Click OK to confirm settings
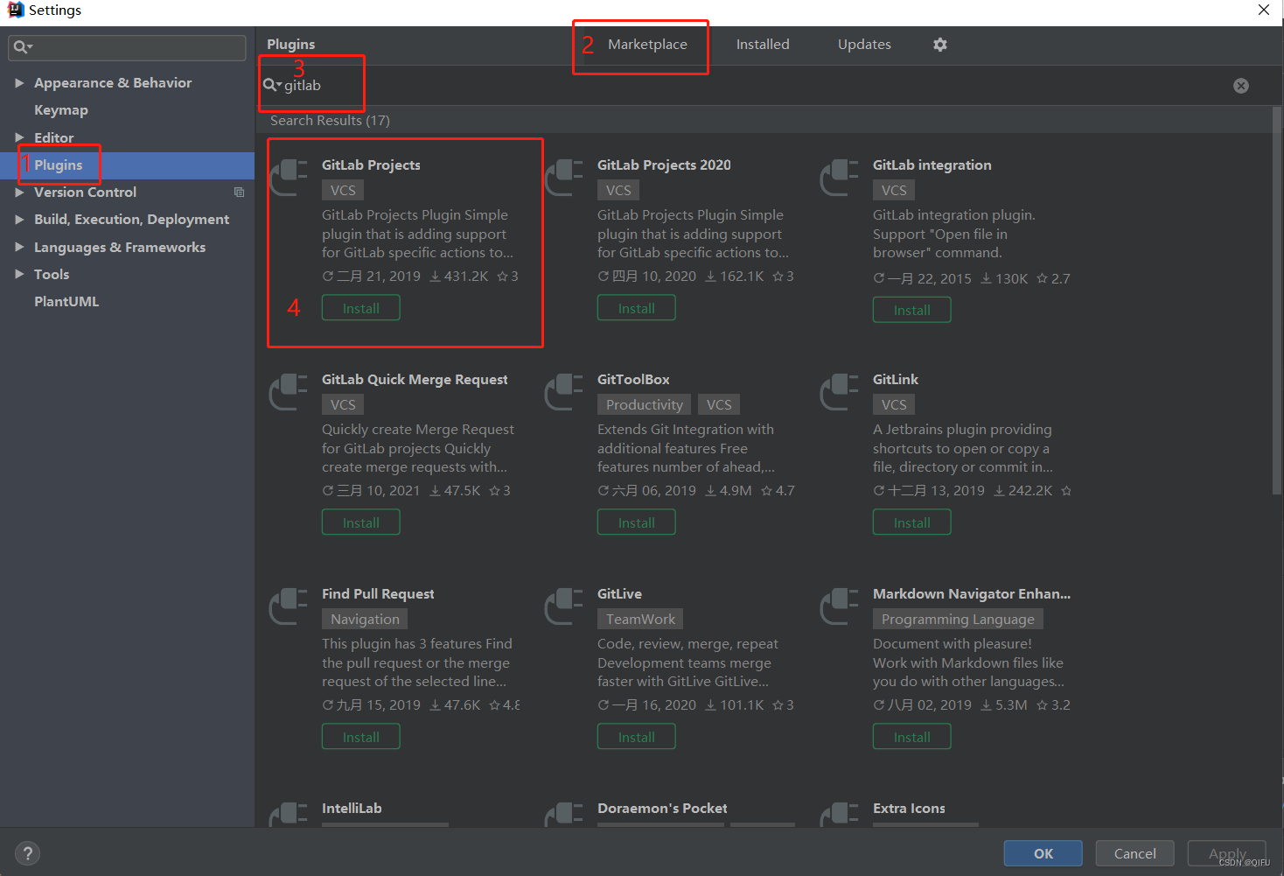1284x876 pixels. pyautogui.click(x=1043, y=853)
